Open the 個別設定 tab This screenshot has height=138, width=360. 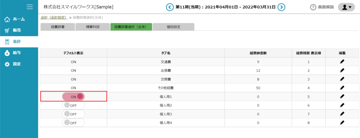(x=174, y=27)
